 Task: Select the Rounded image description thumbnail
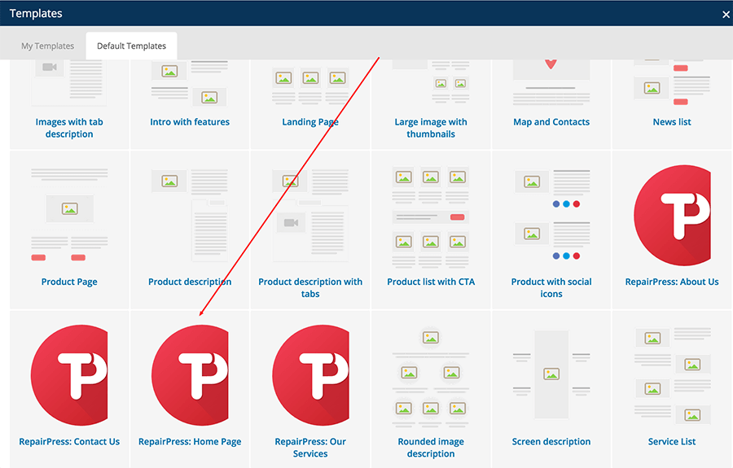point(431,378)
